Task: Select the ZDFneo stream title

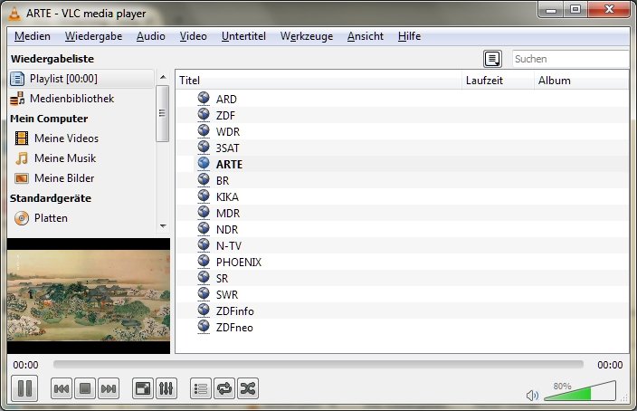Action: [x=234, y=327]
